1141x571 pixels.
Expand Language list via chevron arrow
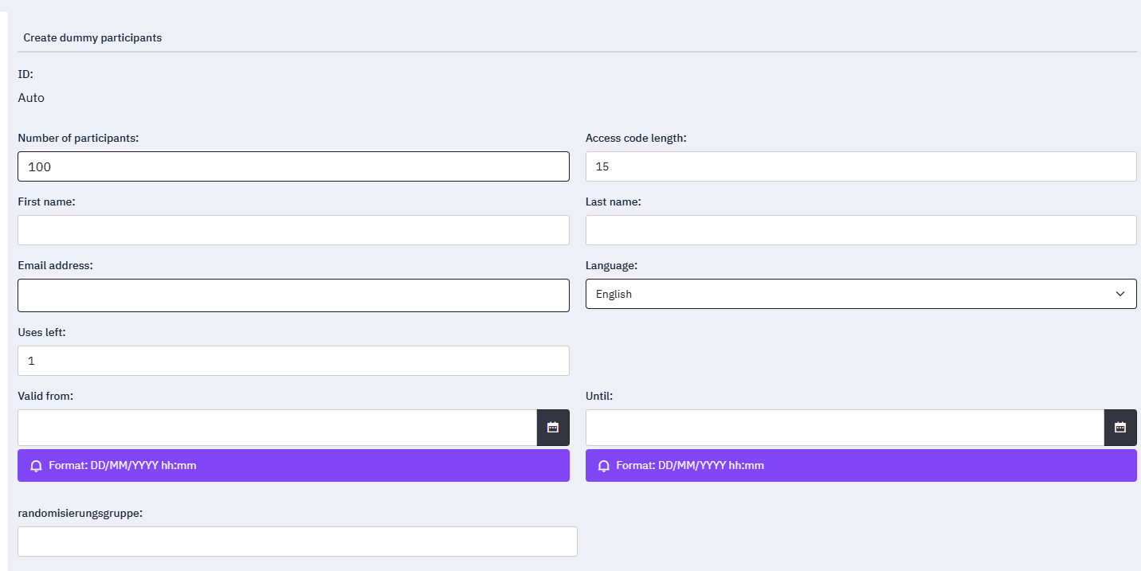point(1120,294)
